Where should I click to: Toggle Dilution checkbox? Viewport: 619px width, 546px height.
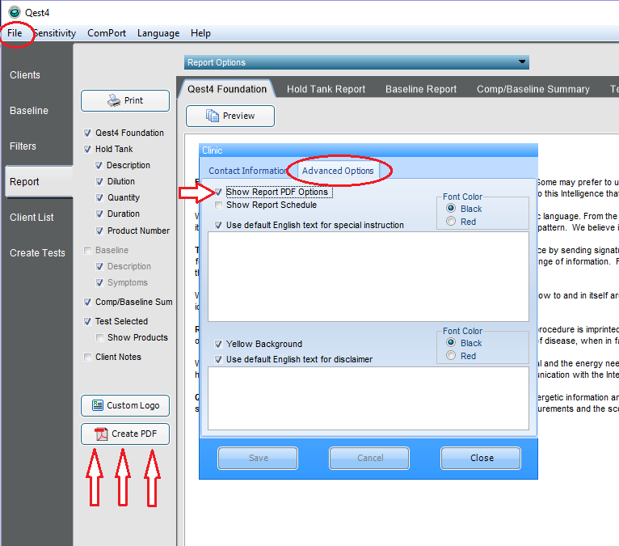pyautogui.click(x=99, y=182)
